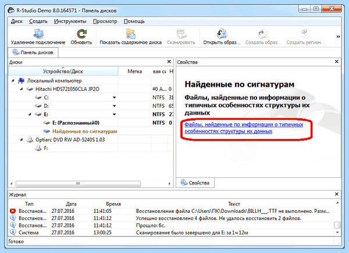
Task: Click R-Studio app icon in title bar
Action: (11, 10)
